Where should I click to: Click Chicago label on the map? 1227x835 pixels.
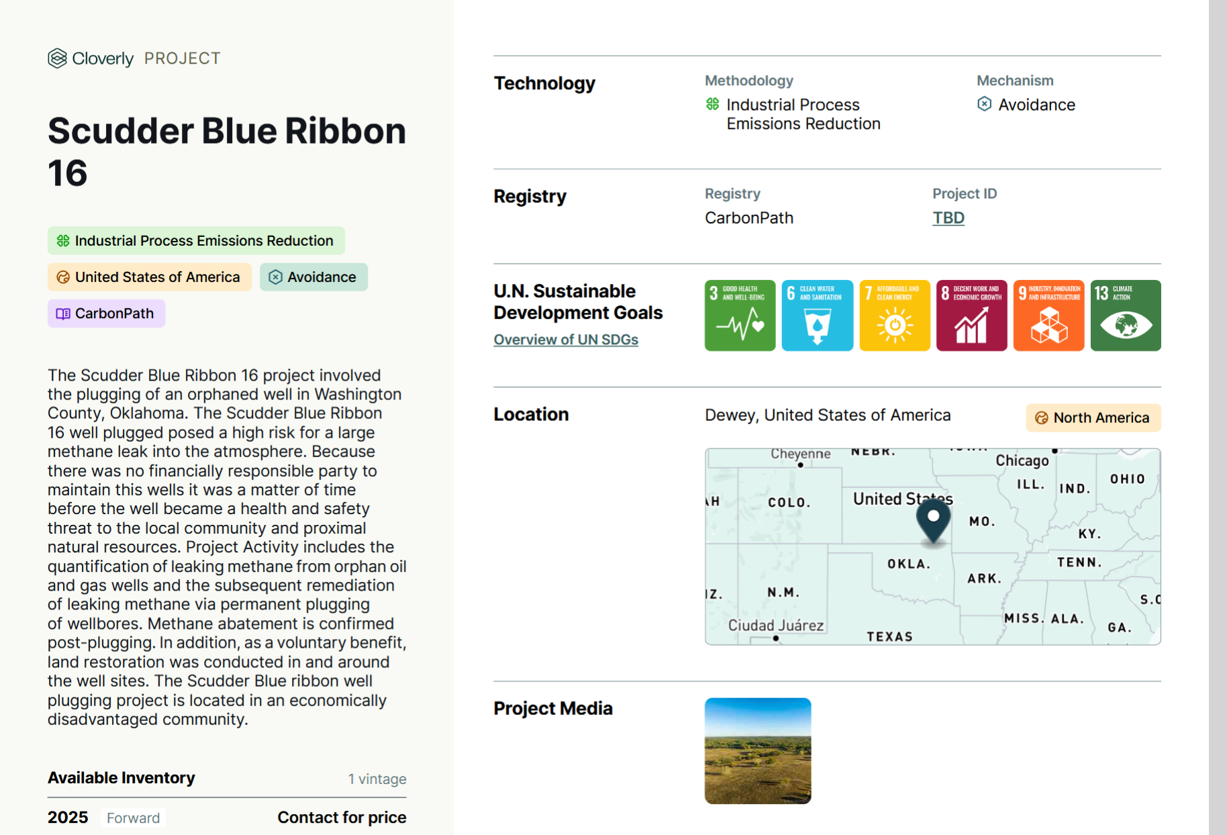click(1022, 460)
